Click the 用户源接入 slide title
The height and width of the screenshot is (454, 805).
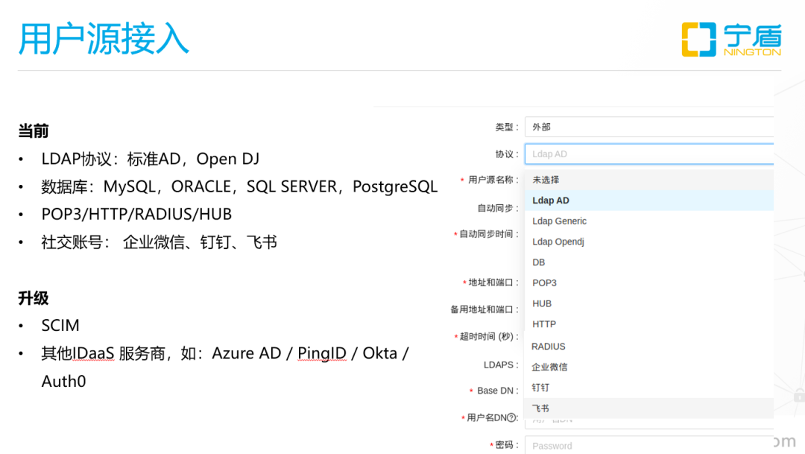tap(104, 39)
